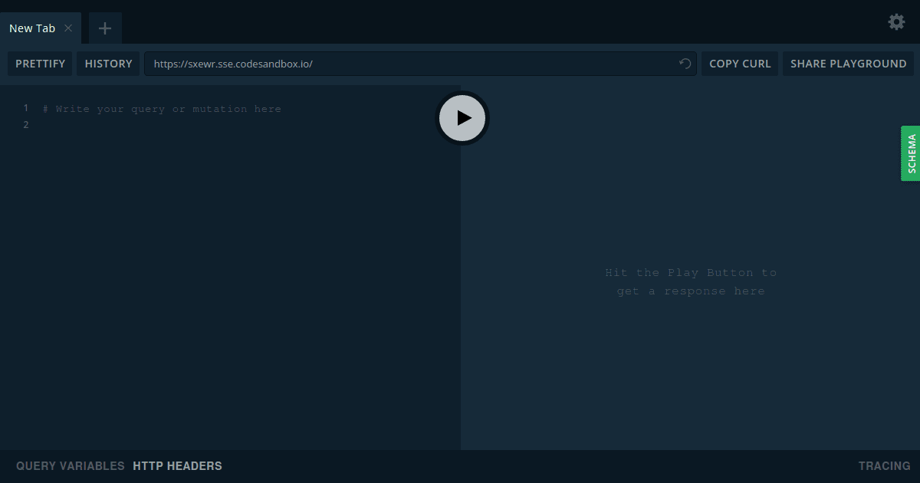Prettify the current query
The height and width of the screenshot is (483, 920).
point(40,64)
